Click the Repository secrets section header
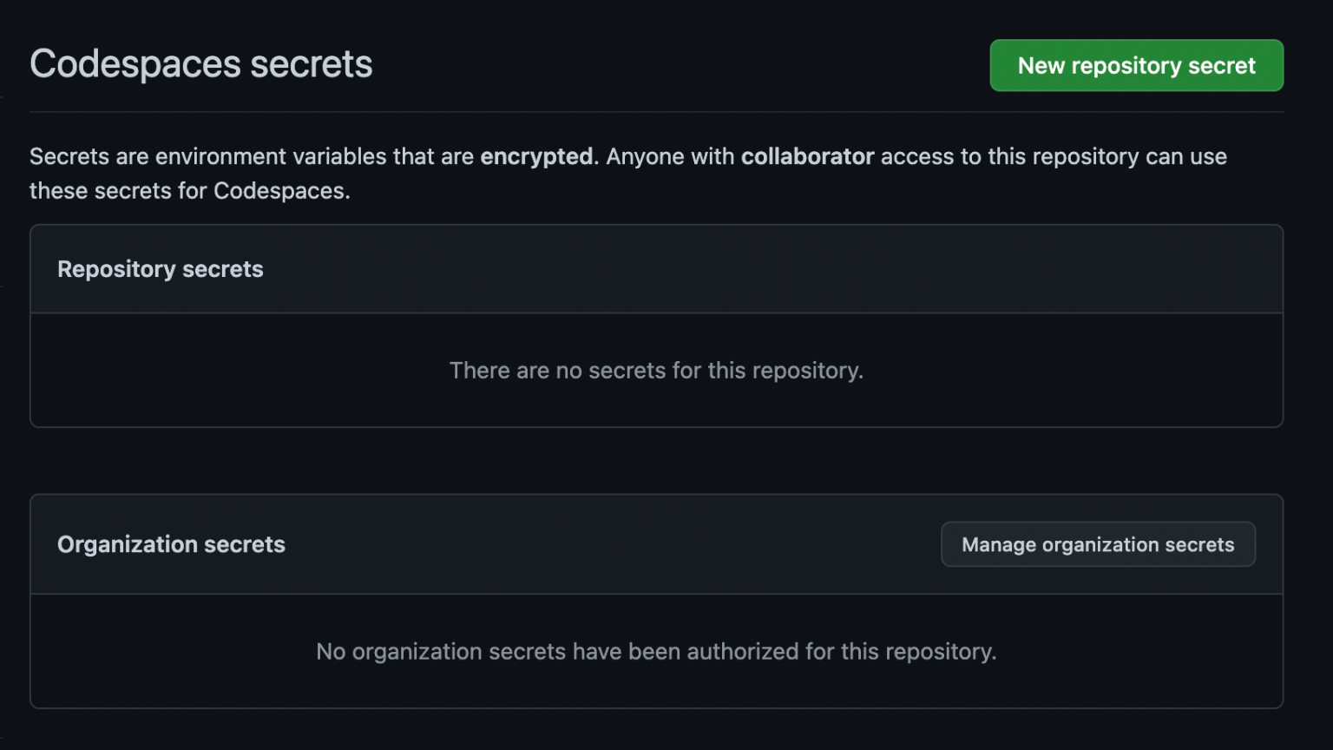The height and width of the screenshot is (750, 1333). pos(160,269)
